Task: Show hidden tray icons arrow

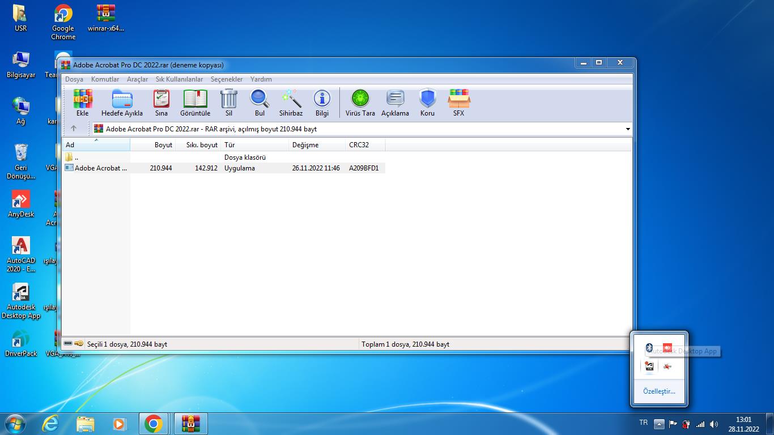Action: point(658,424)
